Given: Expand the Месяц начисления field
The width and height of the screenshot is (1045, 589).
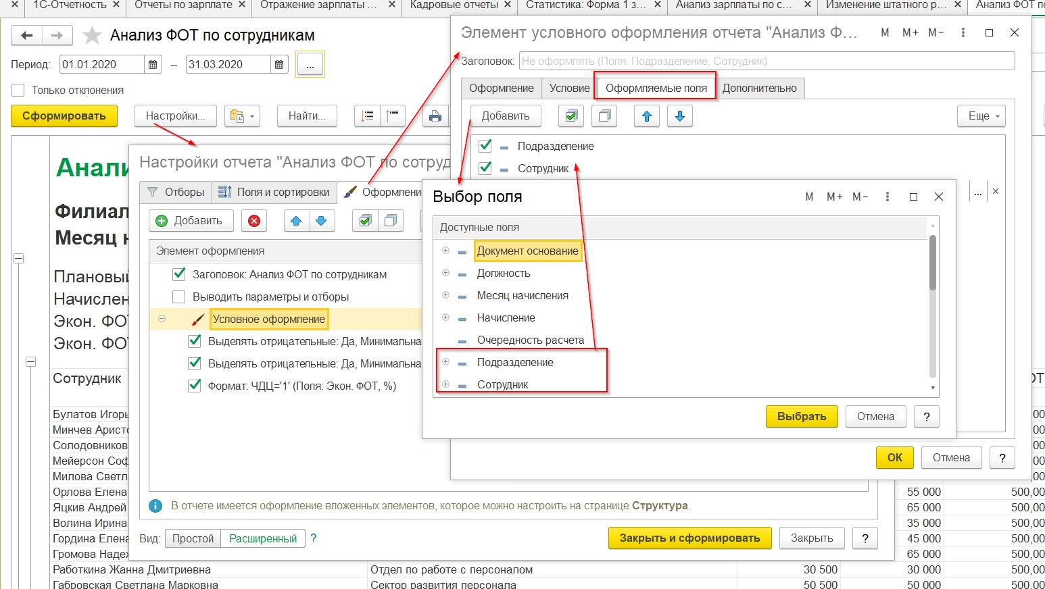Looking at the screenshot, I should (446, 295).
